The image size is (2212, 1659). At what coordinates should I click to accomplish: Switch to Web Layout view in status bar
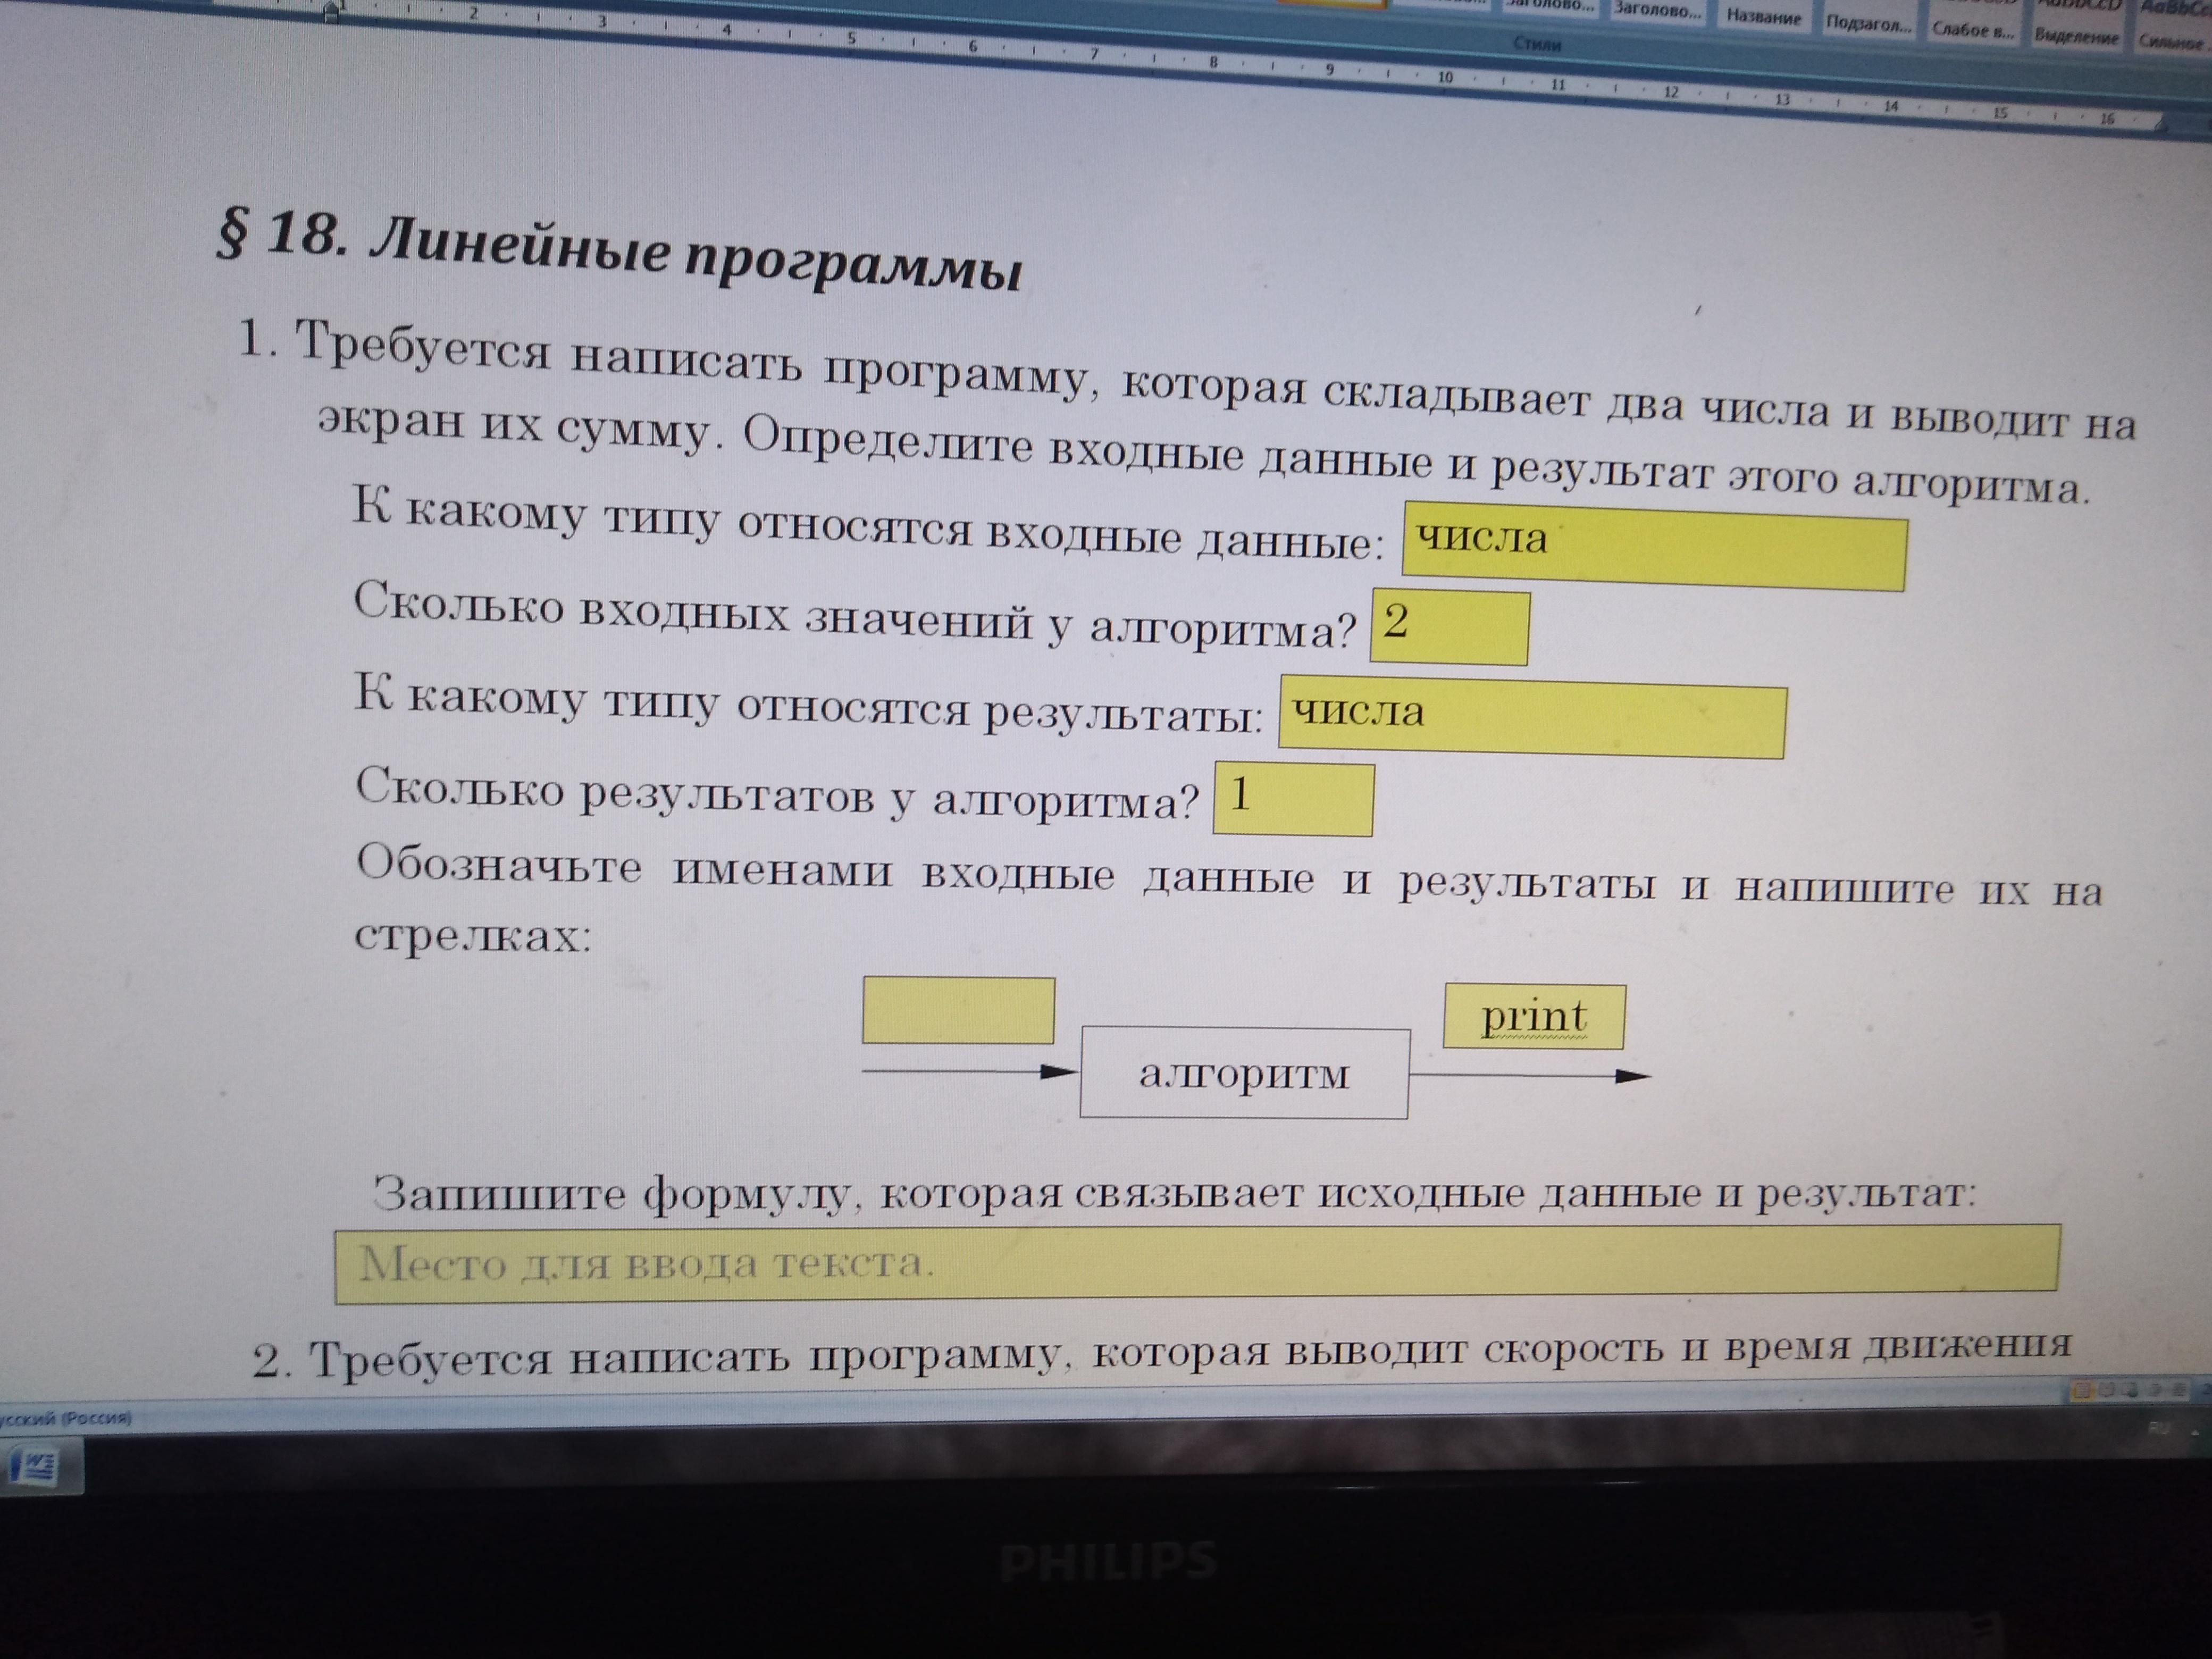click(2130, 1390)
